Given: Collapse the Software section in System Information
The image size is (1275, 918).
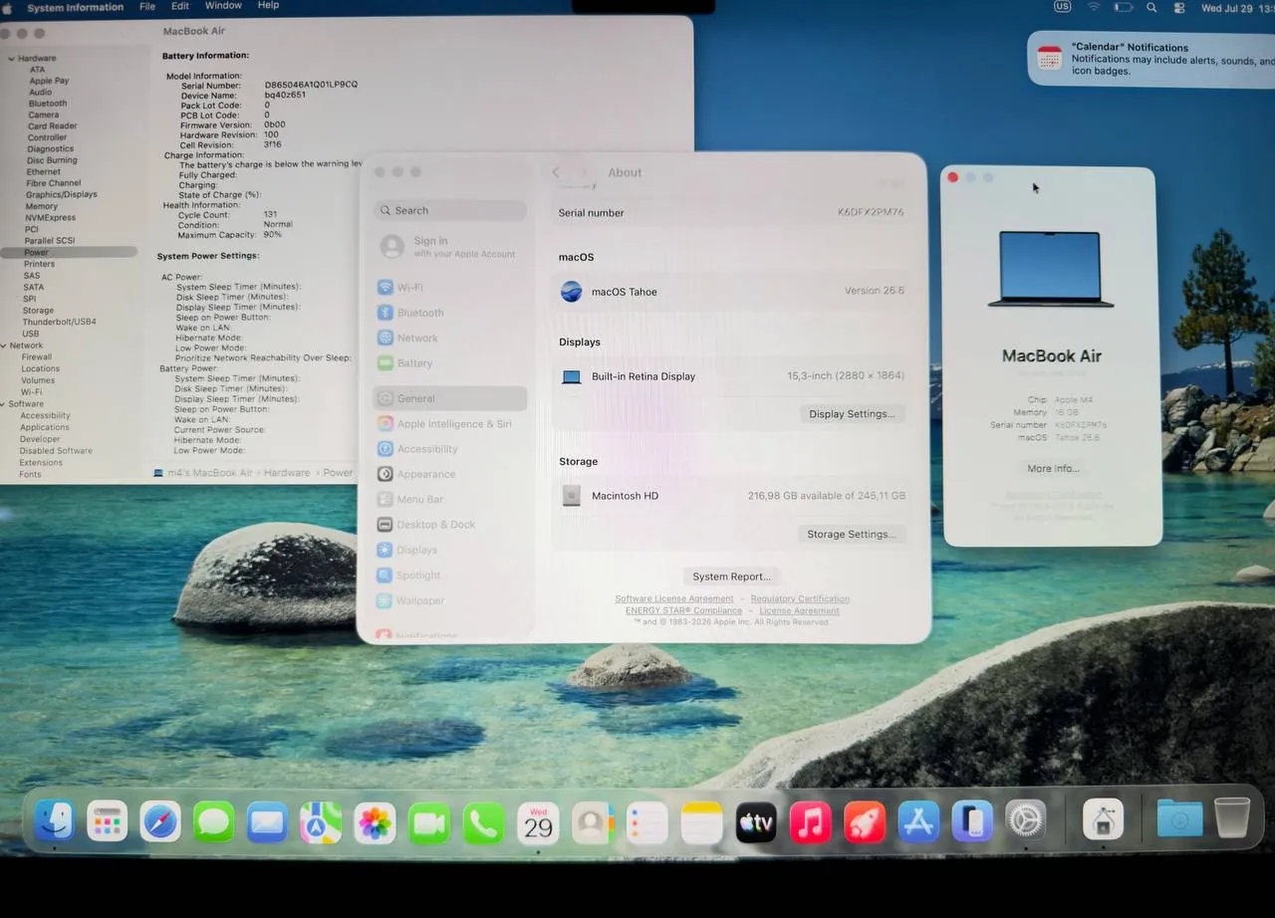Looking at the screenshot, I should tap(4, 404).
